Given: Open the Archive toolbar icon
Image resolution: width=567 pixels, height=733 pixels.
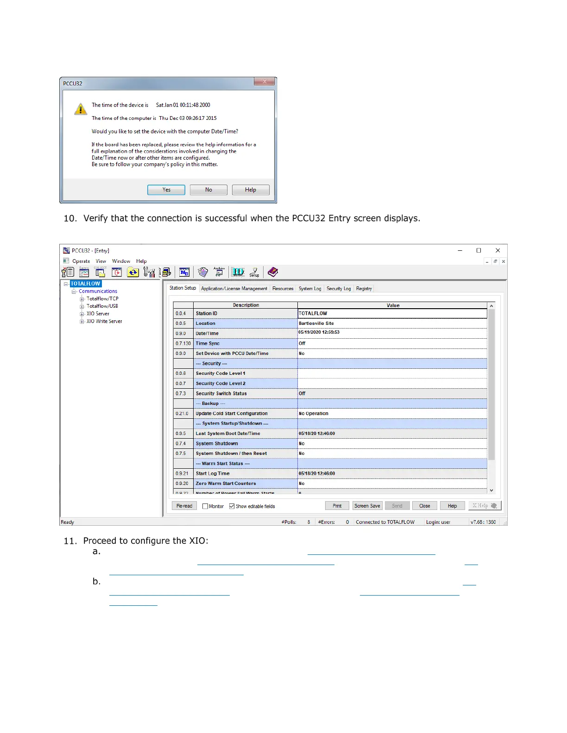Looking at the screenshot, I should point(219,272).
